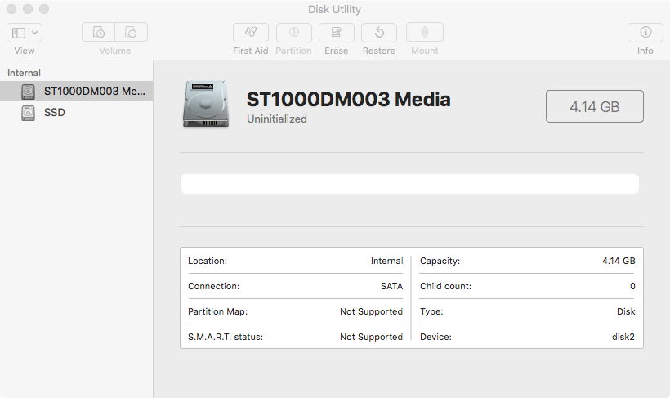Click the 4.14 GB capacity box

coord(594,106)
